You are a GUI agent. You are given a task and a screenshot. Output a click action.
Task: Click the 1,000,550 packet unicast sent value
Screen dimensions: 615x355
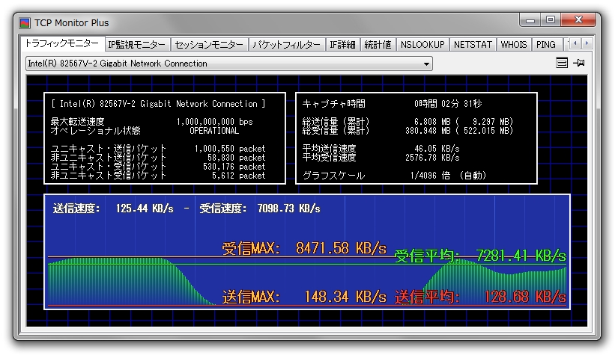coord(230,149)
